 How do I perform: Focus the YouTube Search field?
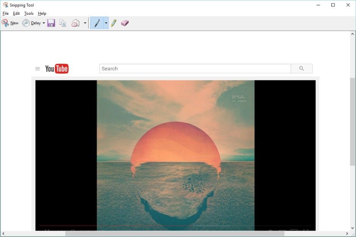(195, 69)
